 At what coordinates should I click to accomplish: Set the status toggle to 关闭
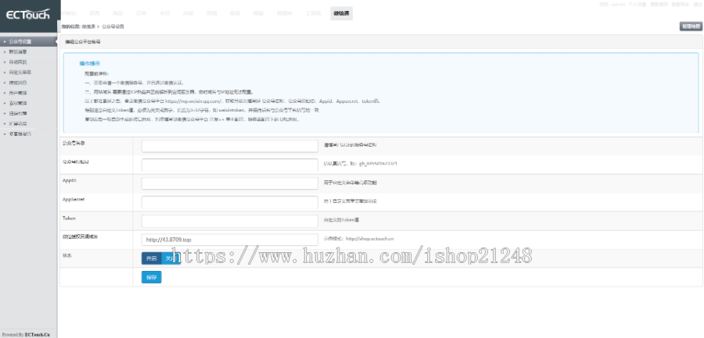point(170,258)
